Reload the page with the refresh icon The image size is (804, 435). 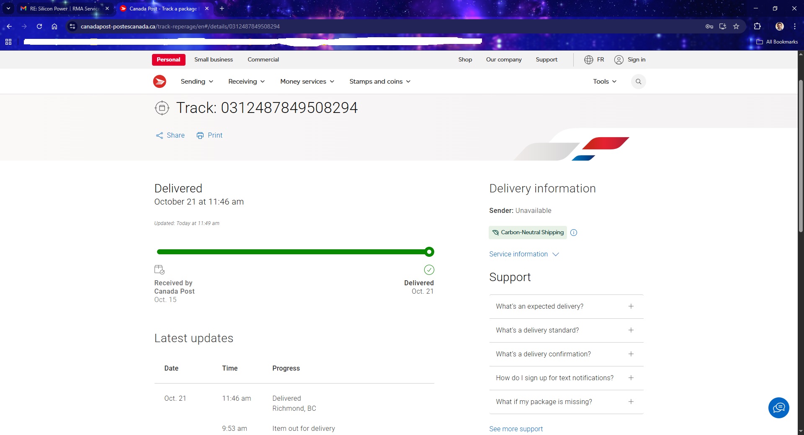coord(39,26)
